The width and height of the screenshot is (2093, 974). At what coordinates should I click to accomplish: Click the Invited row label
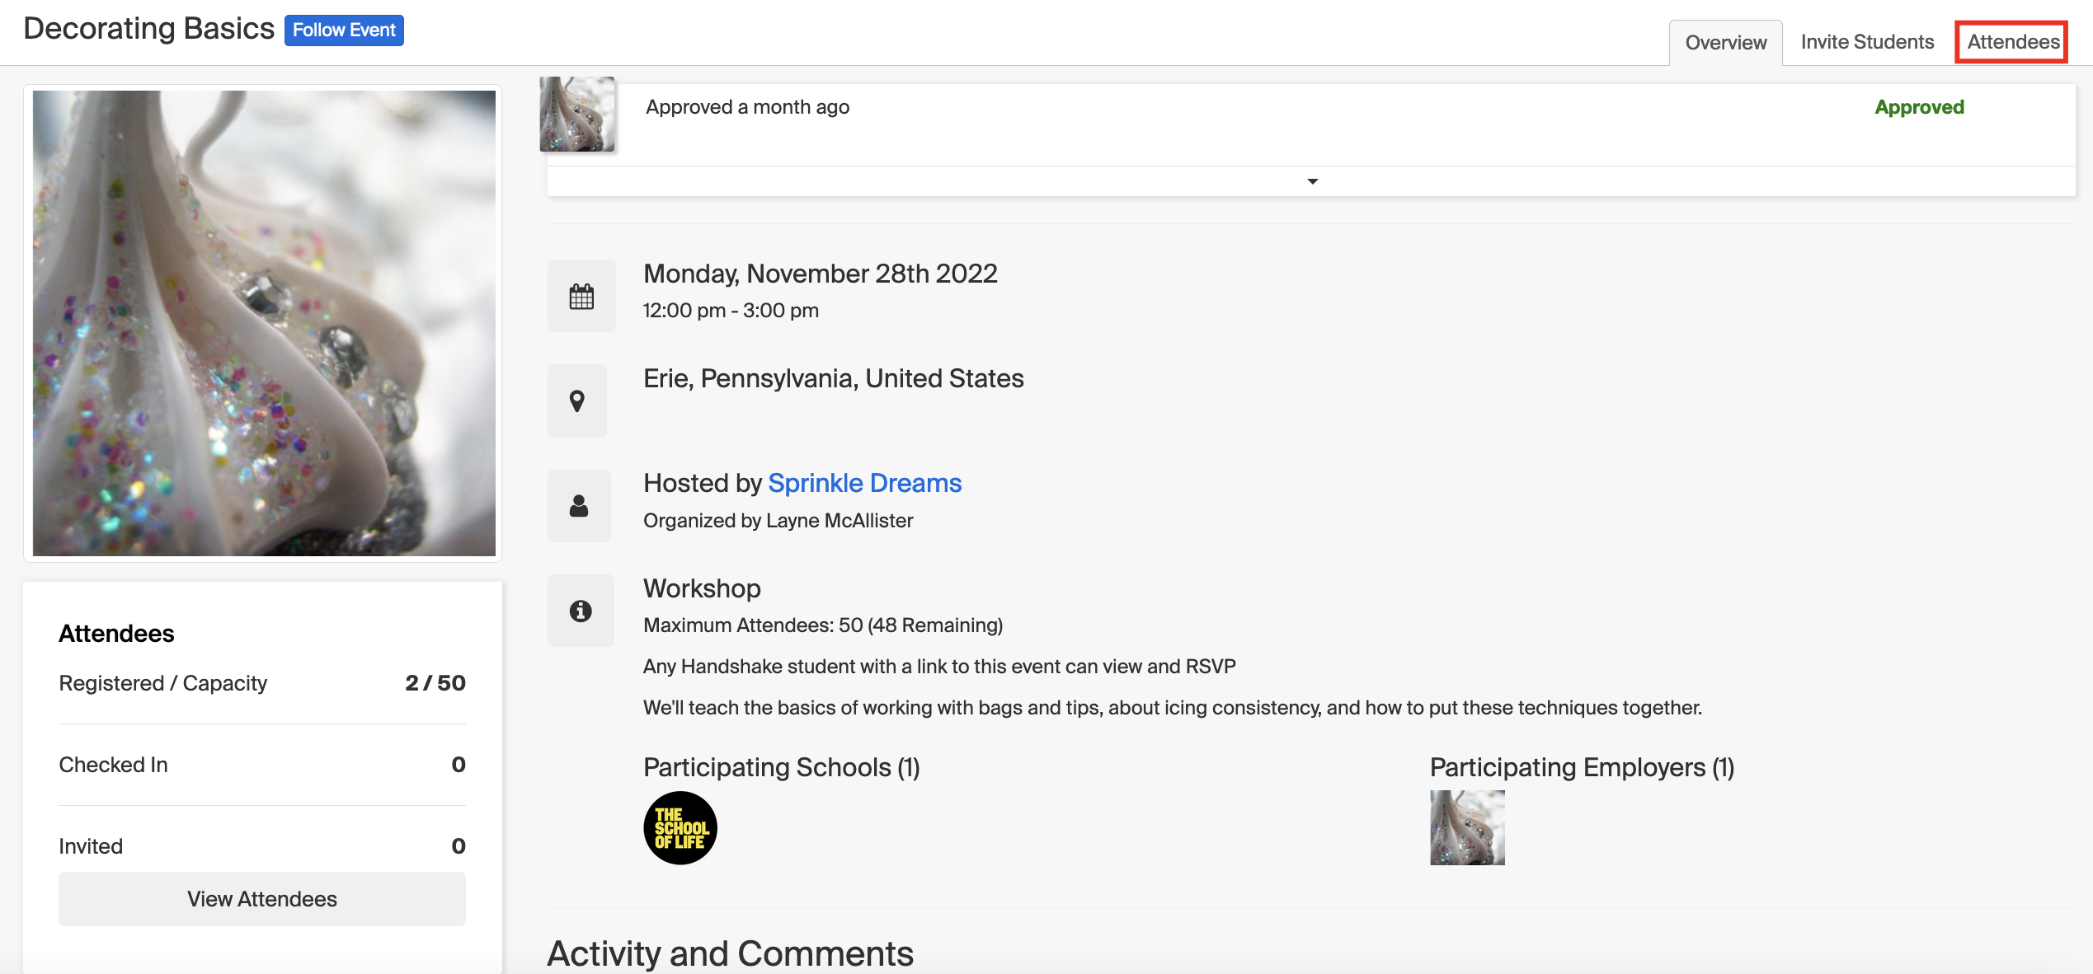[x=91, y=846]
